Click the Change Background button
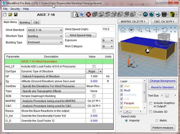Viewport: 180px width, 134px height. [x=162, y=81]
